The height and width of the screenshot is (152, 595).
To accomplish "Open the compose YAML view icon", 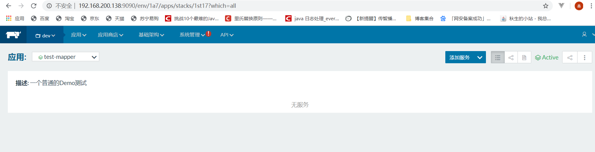I will tap(524, 58).
